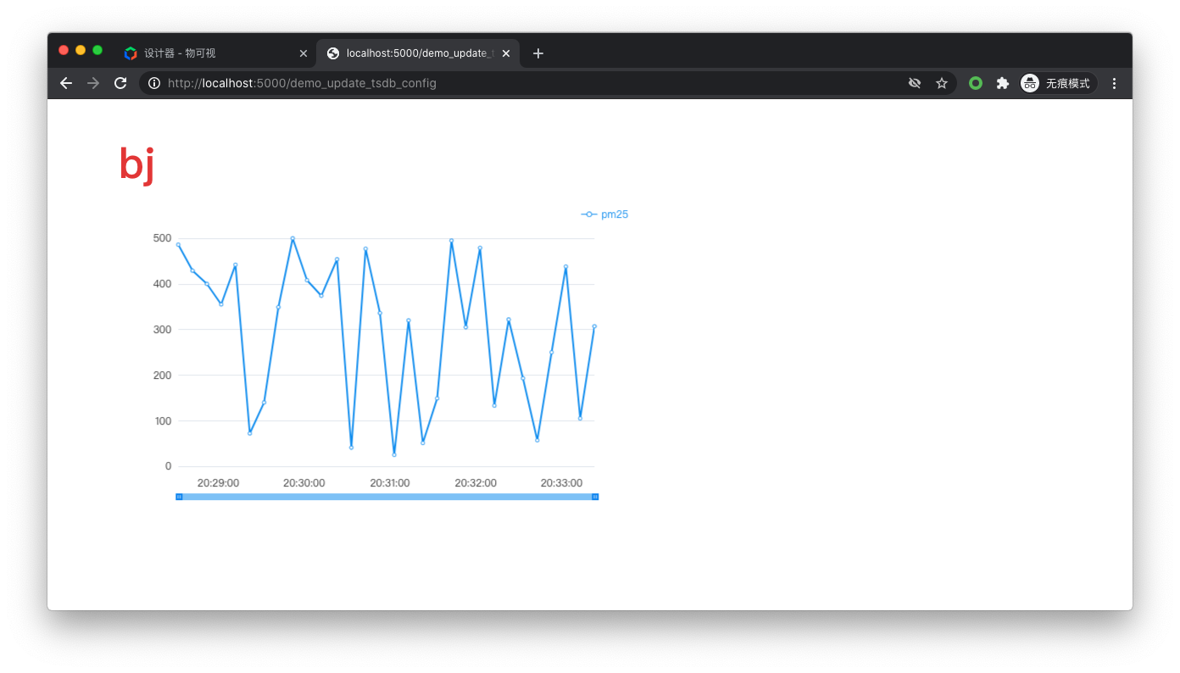Reload the current page
This screenshot has height=673, width=1180.
click(x=120, y=83)
